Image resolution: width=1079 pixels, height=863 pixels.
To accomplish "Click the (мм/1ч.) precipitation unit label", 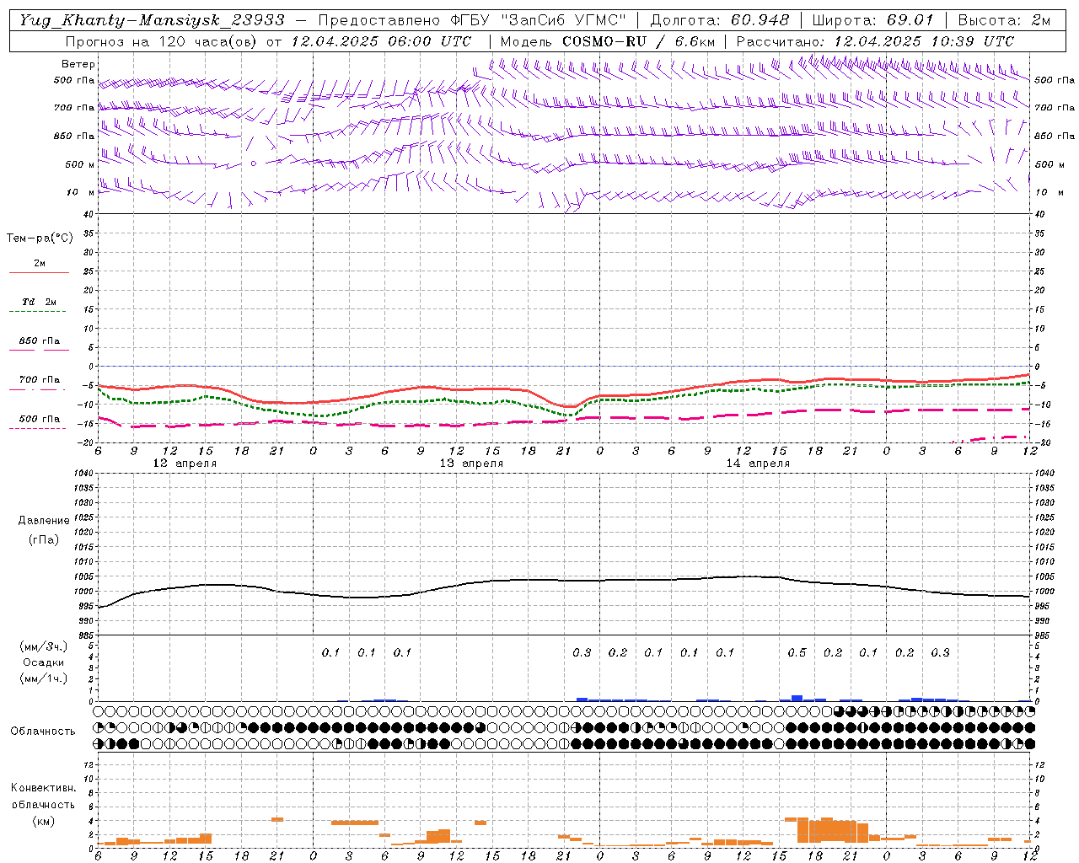I will coord(44,678).
